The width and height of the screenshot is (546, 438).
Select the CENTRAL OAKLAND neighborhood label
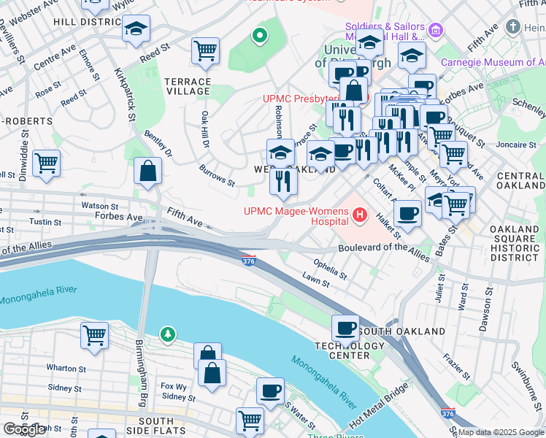point(520,180)
